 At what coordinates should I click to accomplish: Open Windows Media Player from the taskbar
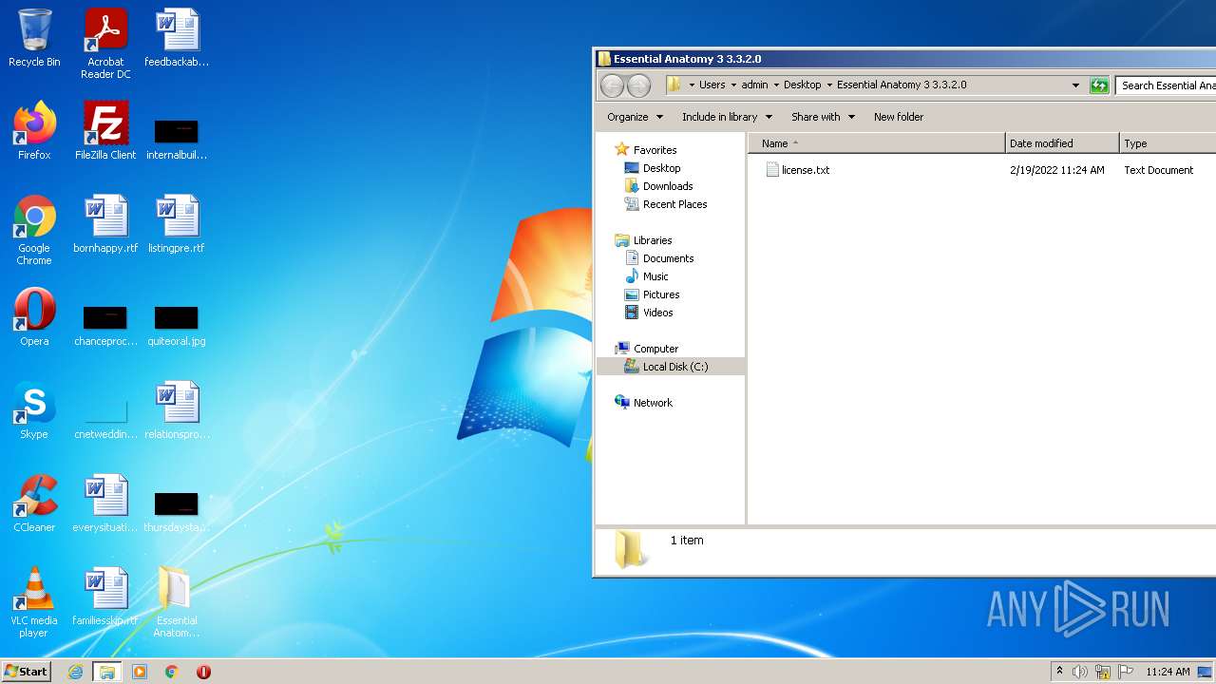coord(140,672)
